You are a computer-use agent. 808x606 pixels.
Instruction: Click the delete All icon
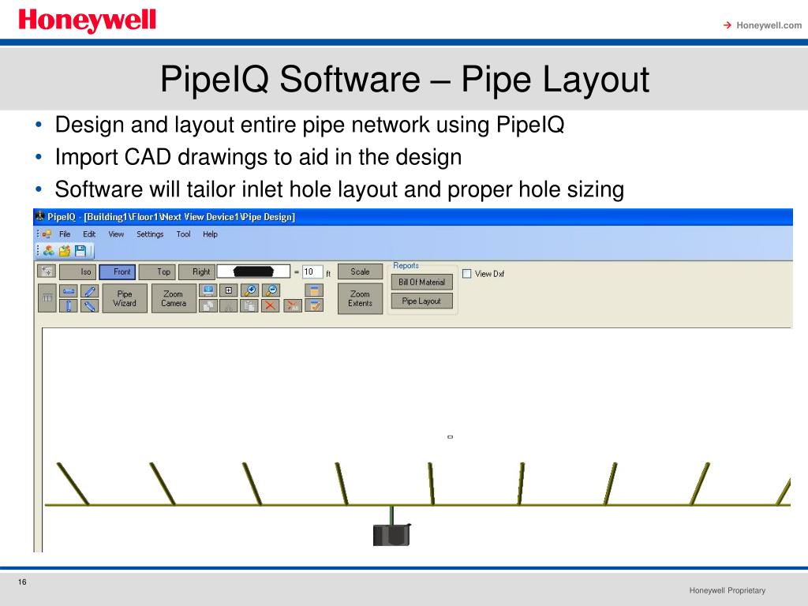(292, 305)
